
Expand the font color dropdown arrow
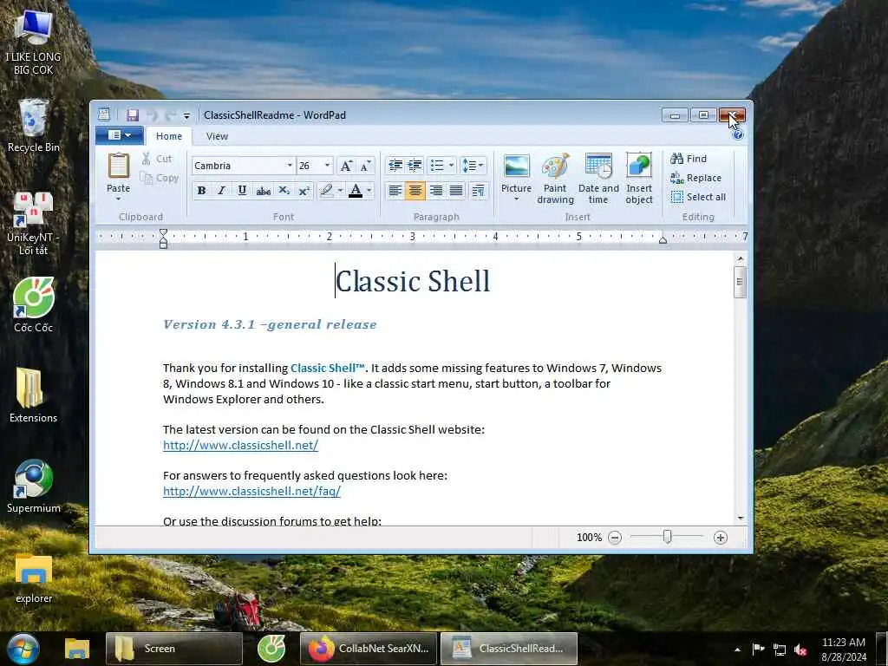click(369, 190)
